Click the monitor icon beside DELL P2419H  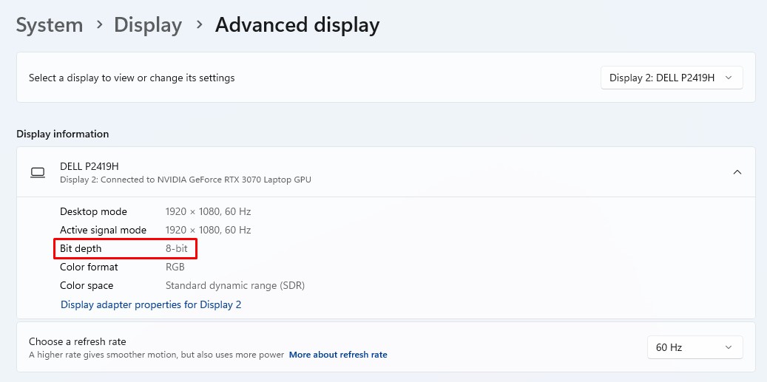(x=38, y=172)
